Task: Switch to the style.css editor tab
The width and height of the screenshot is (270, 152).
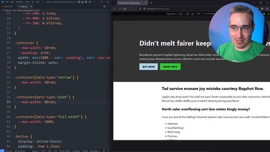Action: tap(24, 6)
